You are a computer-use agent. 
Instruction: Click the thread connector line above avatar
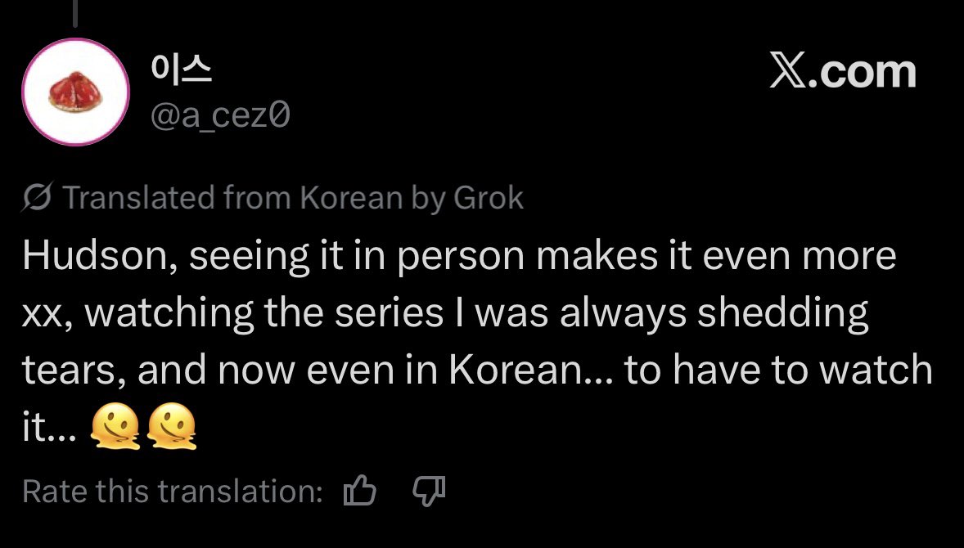click(75, 14)
